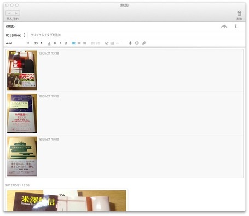Insert a checkbox to-do item
The height and width of the screenshot is (216, 249).
tap(107, 43)
